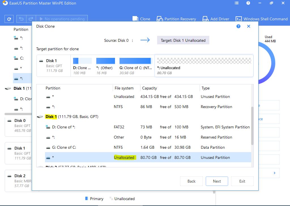This screenshot has width=290, height=206.
Task: Click the Disk Clone help icon
Action: coord(238,26)
